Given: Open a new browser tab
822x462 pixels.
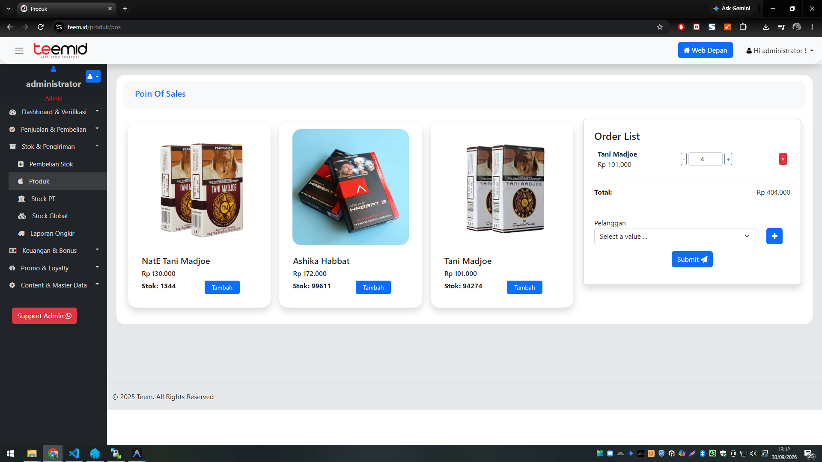Looking at the screenshot, I should [x=125, y=9].
